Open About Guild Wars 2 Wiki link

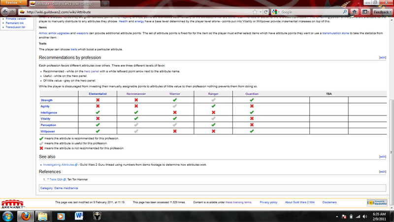point(300,202)
